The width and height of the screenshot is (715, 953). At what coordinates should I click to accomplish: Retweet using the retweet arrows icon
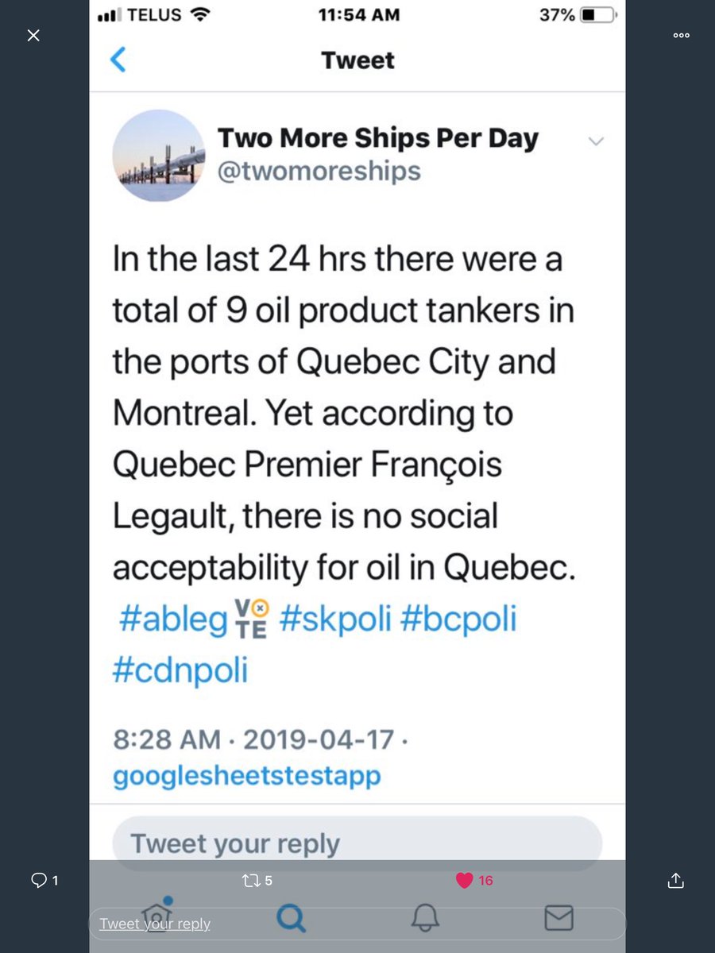249,880
